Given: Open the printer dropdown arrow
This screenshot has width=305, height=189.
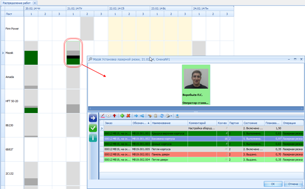Looking at the screenshot, I should coord(171,116).
